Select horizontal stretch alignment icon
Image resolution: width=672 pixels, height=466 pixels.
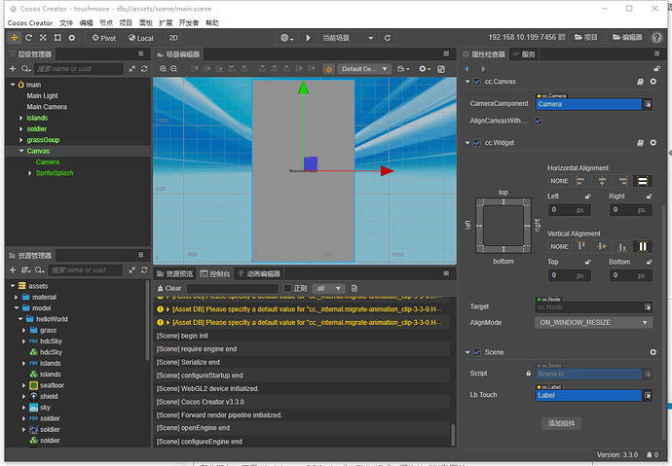point(642,181)
